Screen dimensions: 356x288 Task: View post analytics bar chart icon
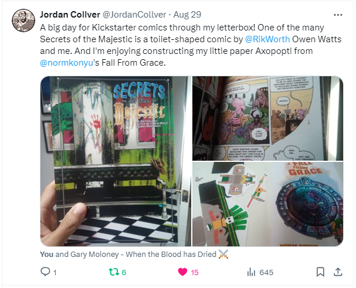pyautogui.click(x=251, y=272)
